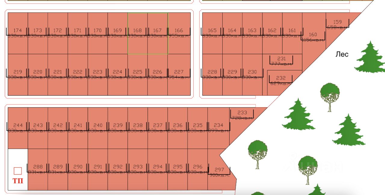Viewport: 385px width, 195px height.
Task: Click the Лес forest label
Action: coord(342,54)
